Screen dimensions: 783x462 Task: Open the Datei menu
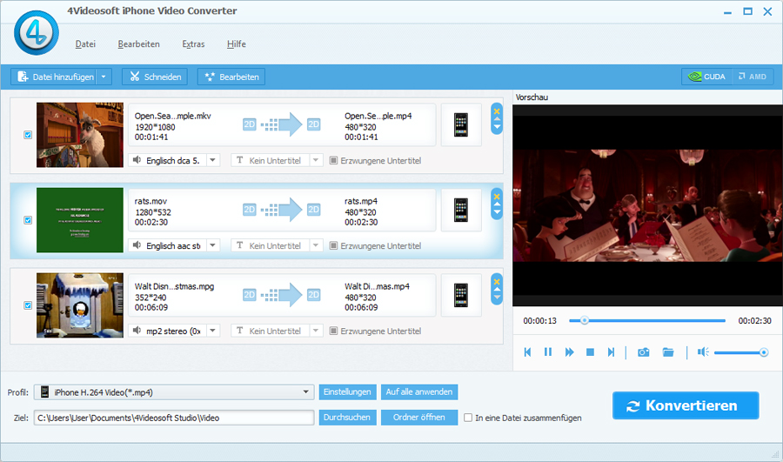click(85, 44)
